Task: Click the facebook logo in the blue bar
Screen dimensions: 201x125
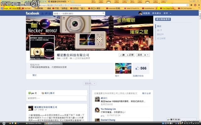Action: (x=32, y=13)
